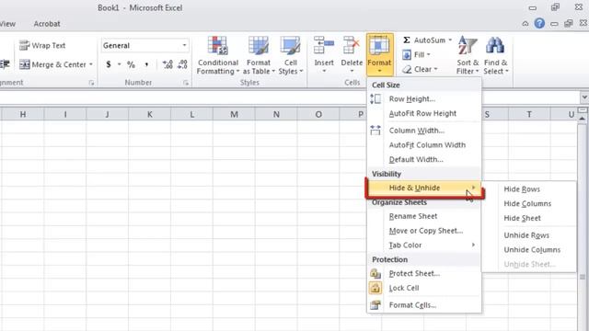Select Unhide Columns in submenu

point(529,249)
